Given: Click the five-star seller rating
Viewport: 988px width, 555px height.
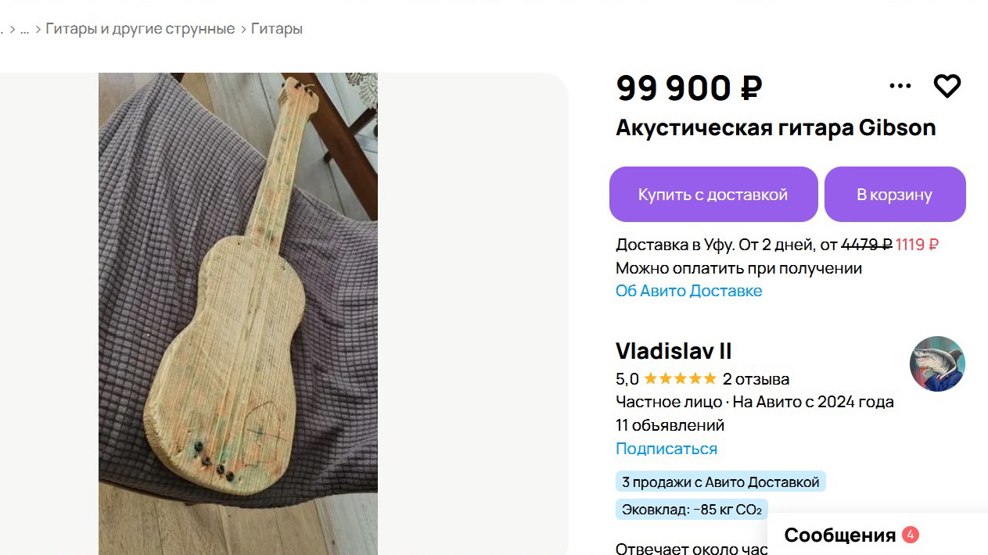Looking at the screenshot, I should click(679, 379).
